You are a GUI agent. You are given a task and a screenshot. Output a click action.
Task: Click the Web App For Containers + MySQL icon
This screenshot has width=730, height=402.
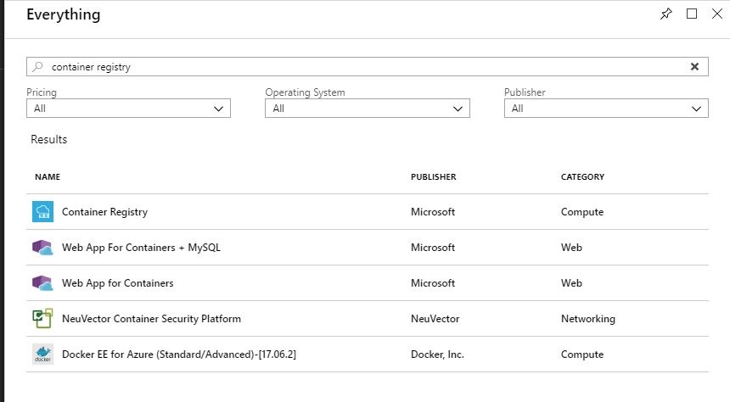tap(42, 248)
